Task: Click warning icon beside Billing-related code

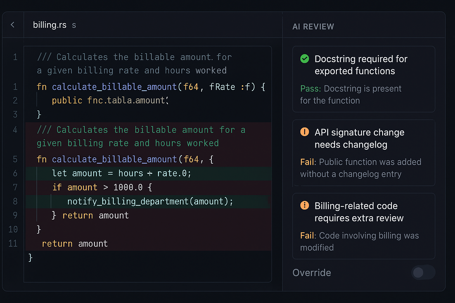Action: (x=305, y=205)
